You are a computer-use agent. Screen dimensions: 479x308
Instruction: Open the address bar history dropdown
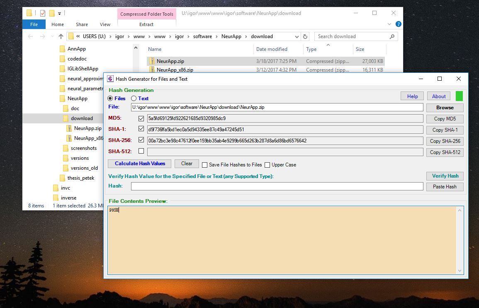pos(297,36)
